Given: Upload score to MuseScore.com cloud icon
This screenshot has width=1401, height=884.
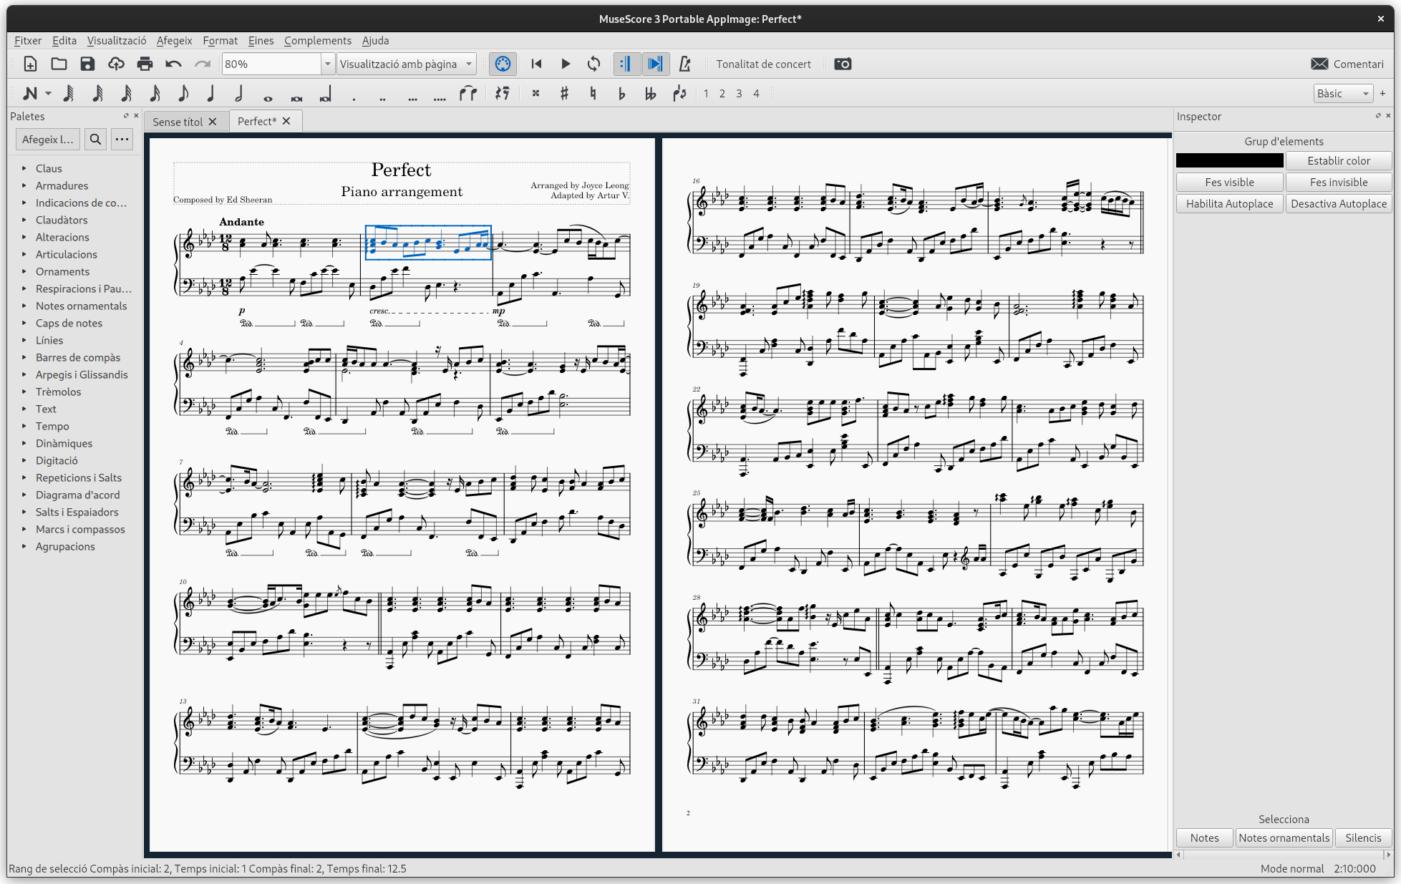Looking at the screenshot, I should click(x=116, y=64).
